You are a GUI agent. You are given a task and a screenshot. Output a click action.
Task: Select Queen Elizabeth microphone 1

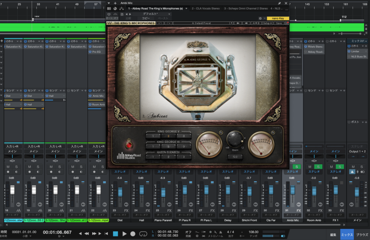pyautogui.click(x=153, y=157)
